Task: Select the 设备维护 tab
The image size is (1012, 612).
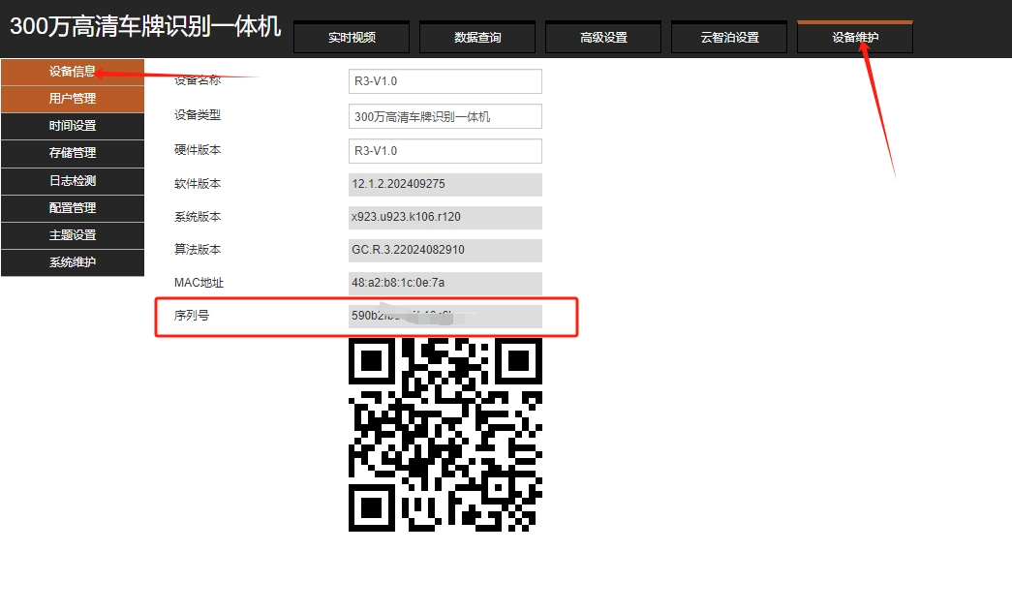Action: pyautogui.click(x=855, y=38)
